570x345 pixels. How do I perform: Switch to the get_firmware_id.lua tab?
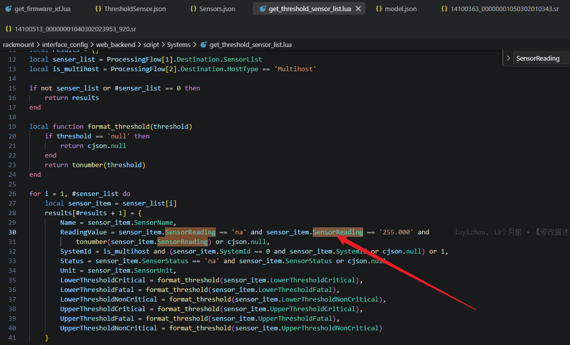click(38, 9)
